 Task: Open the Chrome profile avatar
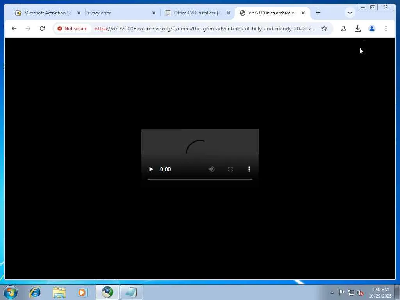coord(372,29)
